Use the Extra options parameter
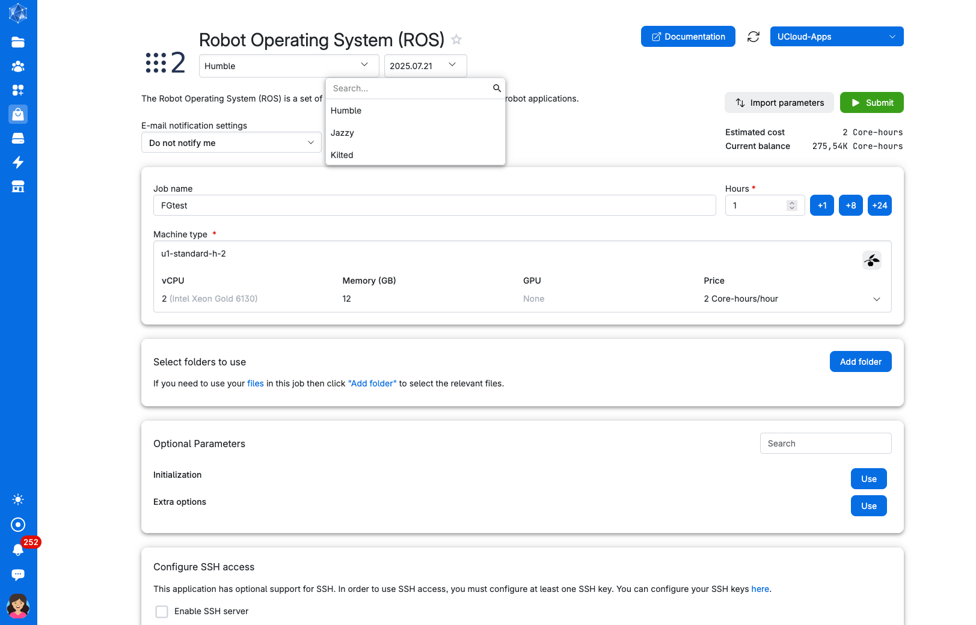The width and height of the screenshot is (976, 625). [x=869, y=506]
